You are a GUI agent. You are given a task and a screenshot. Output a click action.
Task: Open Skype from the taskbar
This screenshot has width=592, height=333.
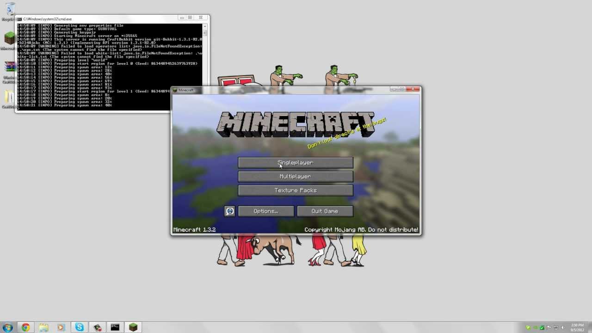(79, 327)
